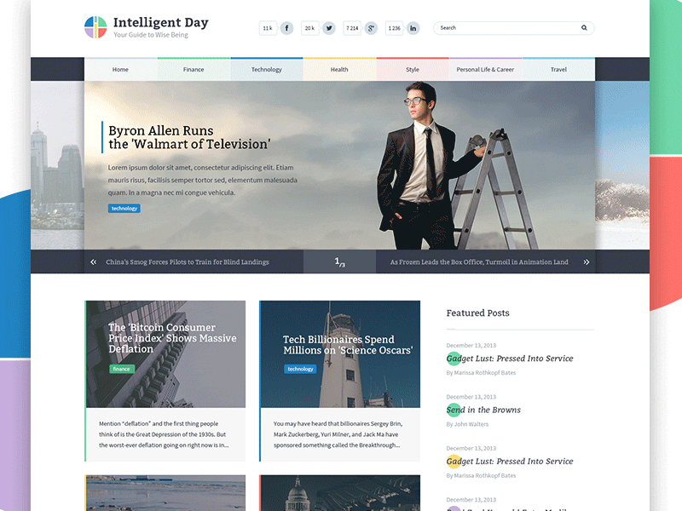Click the magnifier icon to search
The height and width of the screenshot is (511, 682).
pyautogui.click(x=584, y=27)
